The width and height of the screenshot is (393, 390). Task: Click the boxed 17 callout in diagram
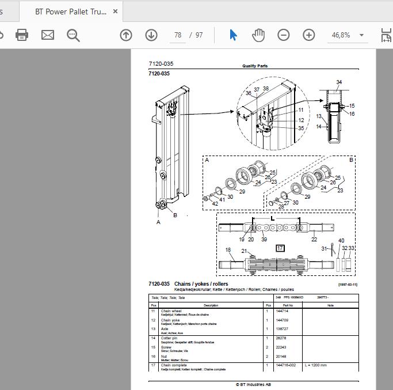(280, 248)
